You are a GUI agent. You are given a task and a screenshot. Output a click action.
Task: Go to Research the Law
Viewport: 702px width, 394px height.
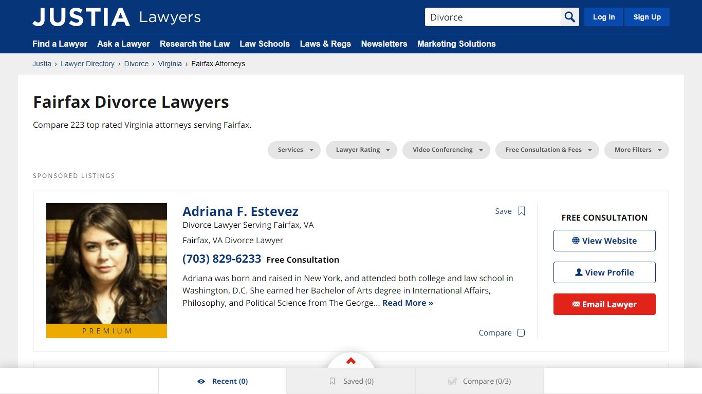point(195,44)
